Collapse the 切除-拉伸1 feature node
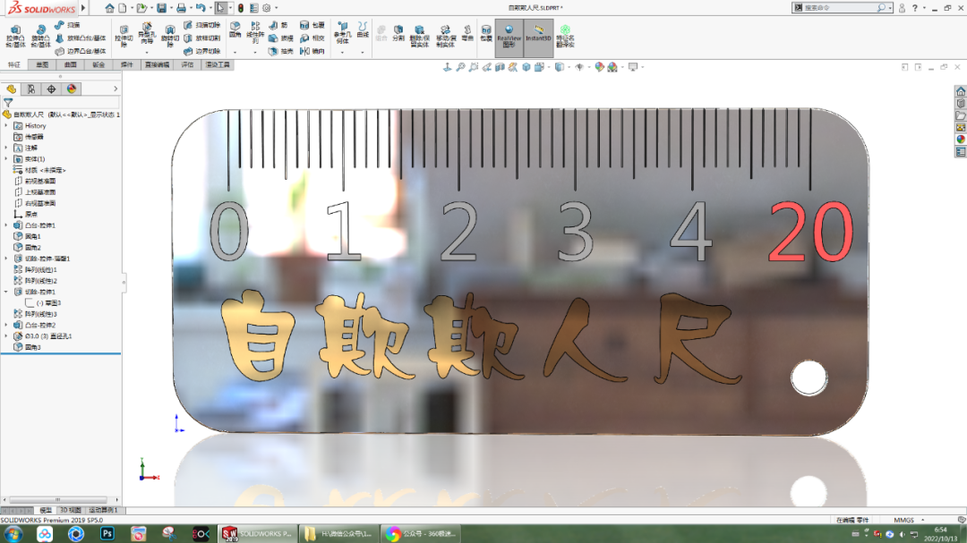Image resolution: width=967 pixels, height=543 pixels. tap(6, 292)
